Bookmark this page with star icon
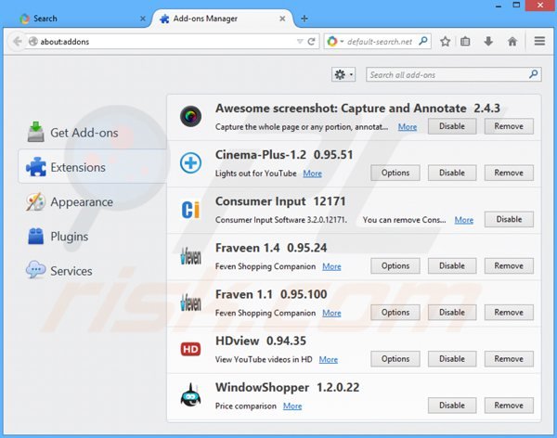 tap(445, 42)
